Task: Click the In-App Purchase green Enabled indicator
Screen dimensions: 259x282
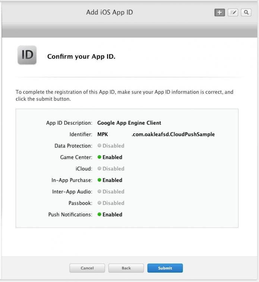Action: [99, 180]
